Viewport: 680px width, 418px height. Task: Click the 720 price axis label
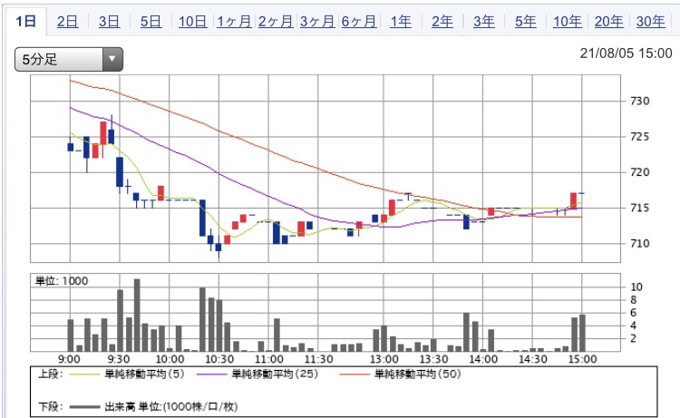click(640, 172)
